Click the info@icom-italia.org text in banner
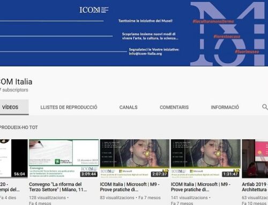 pyautogui.click(x=145, y=54)
